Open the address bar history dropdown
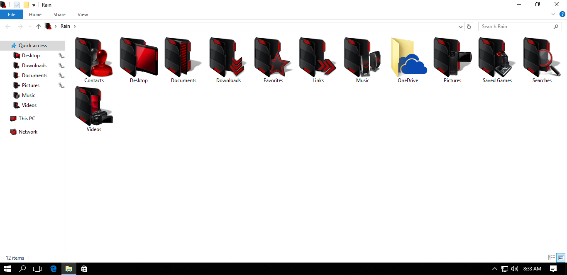Screen dimensions: 567x275 [x=460, y=27]
